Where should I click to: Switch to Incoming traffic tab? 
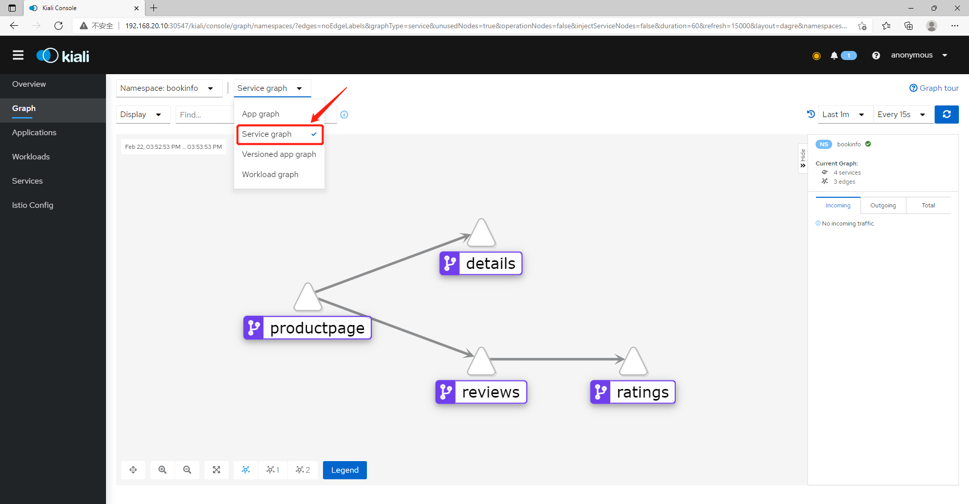[x=838, y=205]
